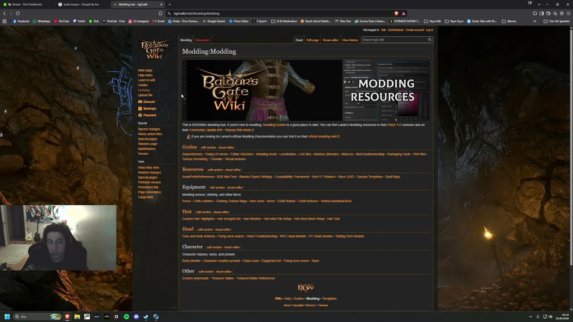Click the bookmark icon beside the address bar
The width and height of the screenshot is (573, 322).
tap(160, 13)
